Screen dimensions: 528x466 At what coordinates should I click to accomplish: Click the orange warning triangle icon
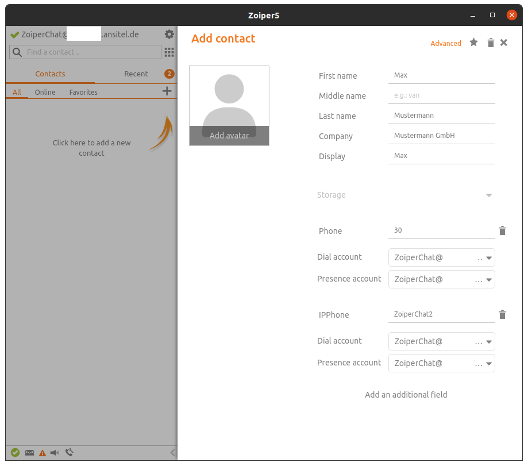[x=42, y=453]
